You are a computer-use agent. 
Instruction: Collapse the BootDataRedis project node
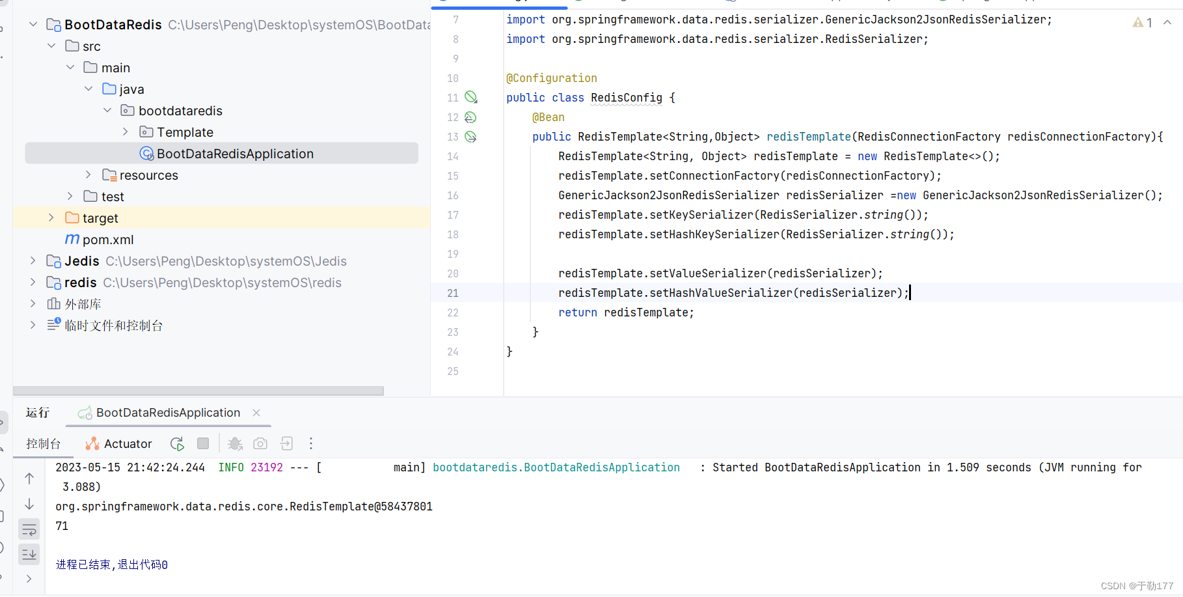(x=33, y=25)
